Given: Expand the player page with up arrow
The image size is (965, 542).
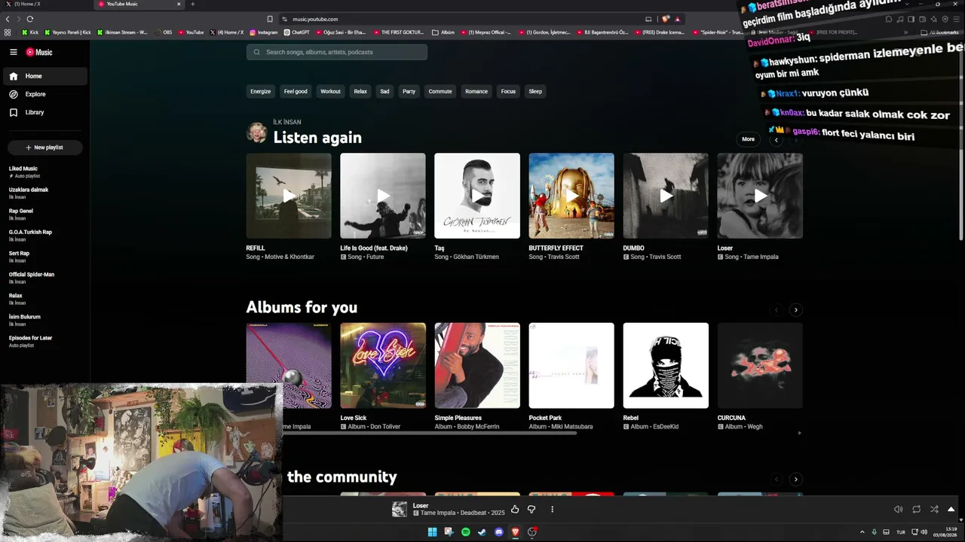Looking at the screenshot, I should pos(951,510).
